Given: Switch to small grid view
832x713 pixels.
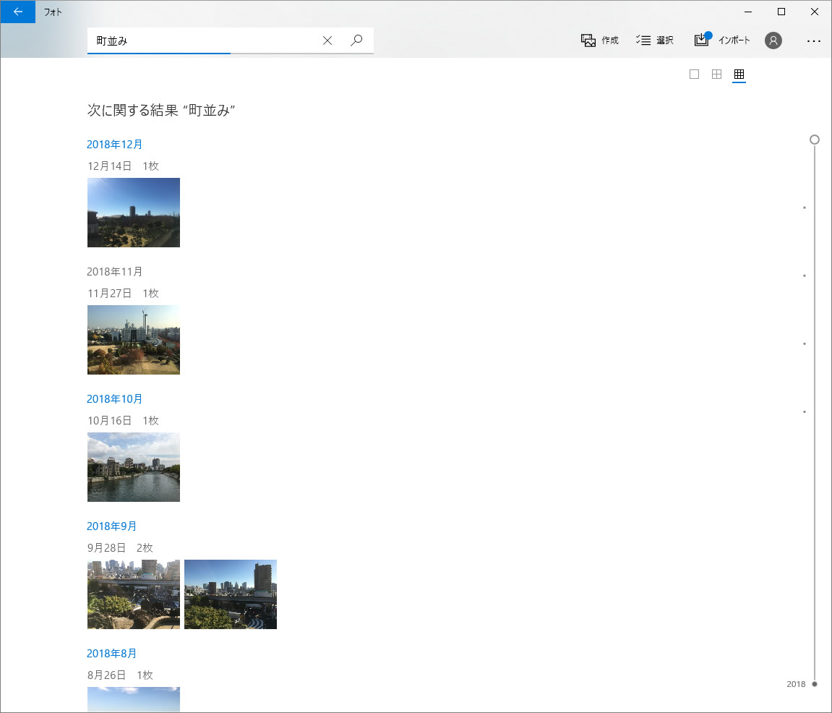Looking at the screenshot, I should click(x=739, y=74).
